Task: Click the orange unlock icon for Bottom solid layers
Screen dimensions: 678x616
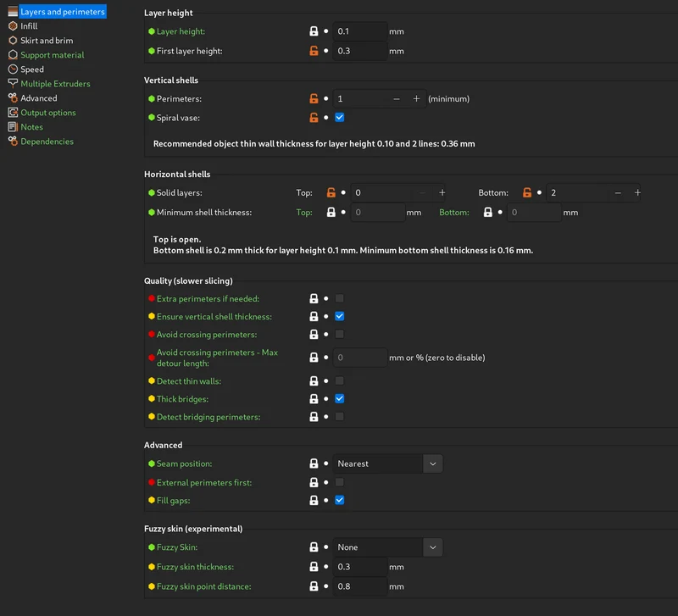Action: click(x=527, y=193)
